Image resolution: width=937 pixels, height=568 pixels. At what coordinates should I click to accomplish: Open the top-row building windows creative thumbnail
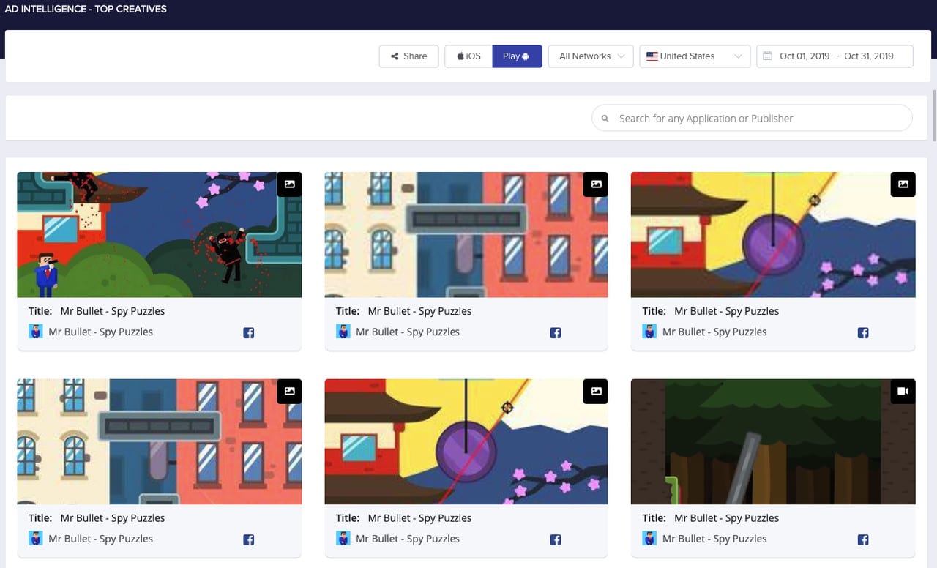466,234
